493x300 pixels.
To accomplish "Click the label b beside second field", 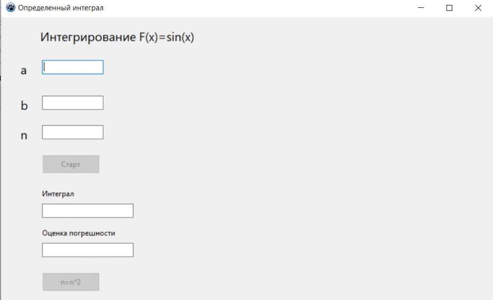I will (x=24, y=106).
